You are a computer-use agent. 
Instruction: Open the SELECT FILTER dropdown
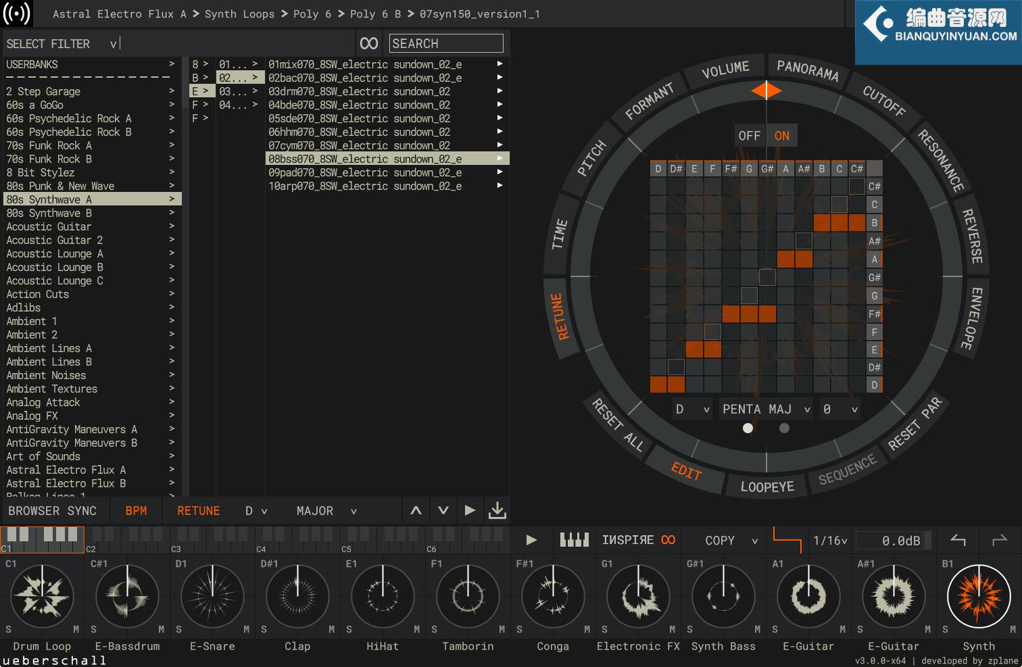click(x=62, y=44)
